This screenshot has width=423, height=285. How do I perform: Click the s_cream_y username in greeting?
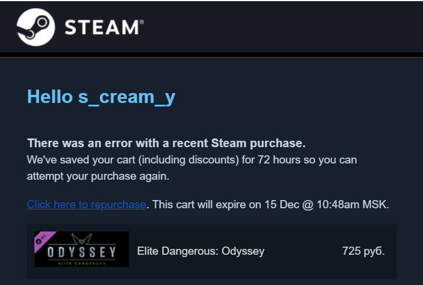127,97
